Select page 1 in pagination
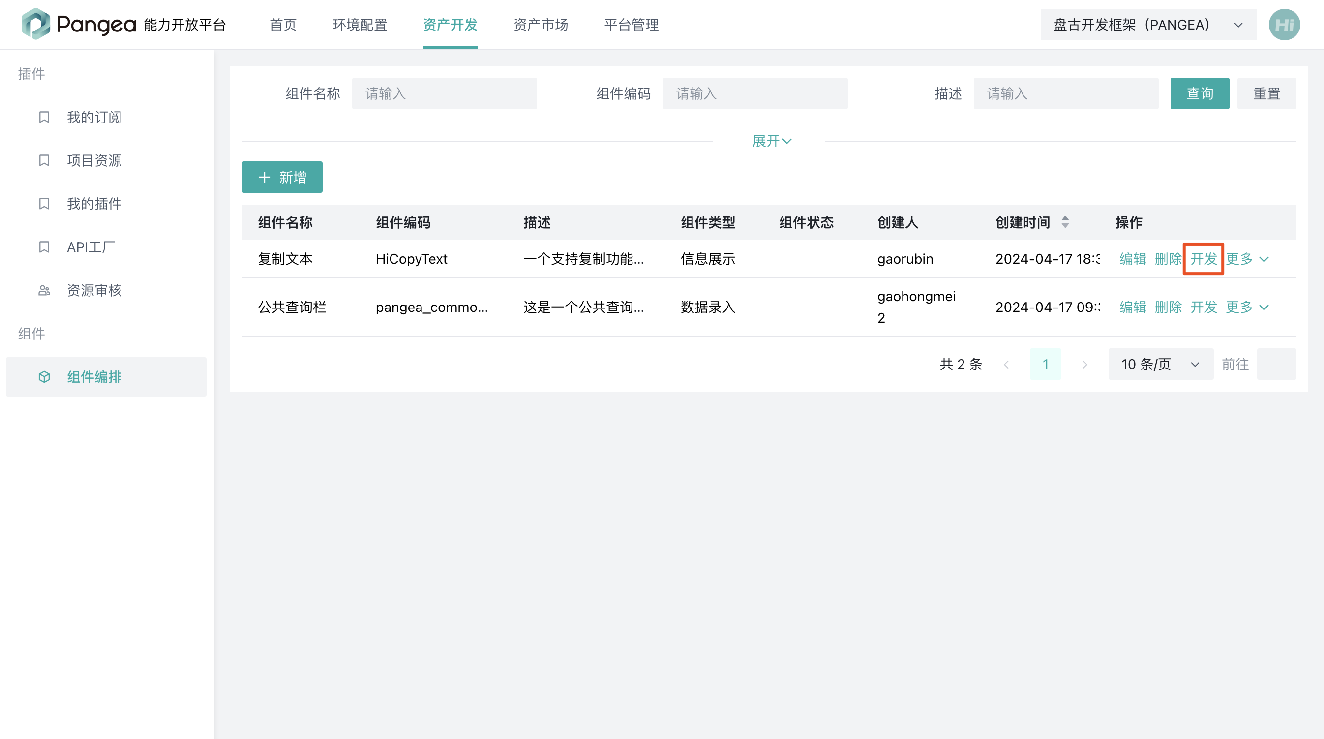 (1046, 364)
